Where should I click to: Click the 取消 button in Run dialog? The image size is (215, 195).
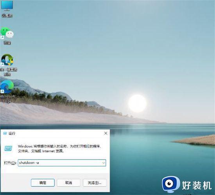coord(68,182)
